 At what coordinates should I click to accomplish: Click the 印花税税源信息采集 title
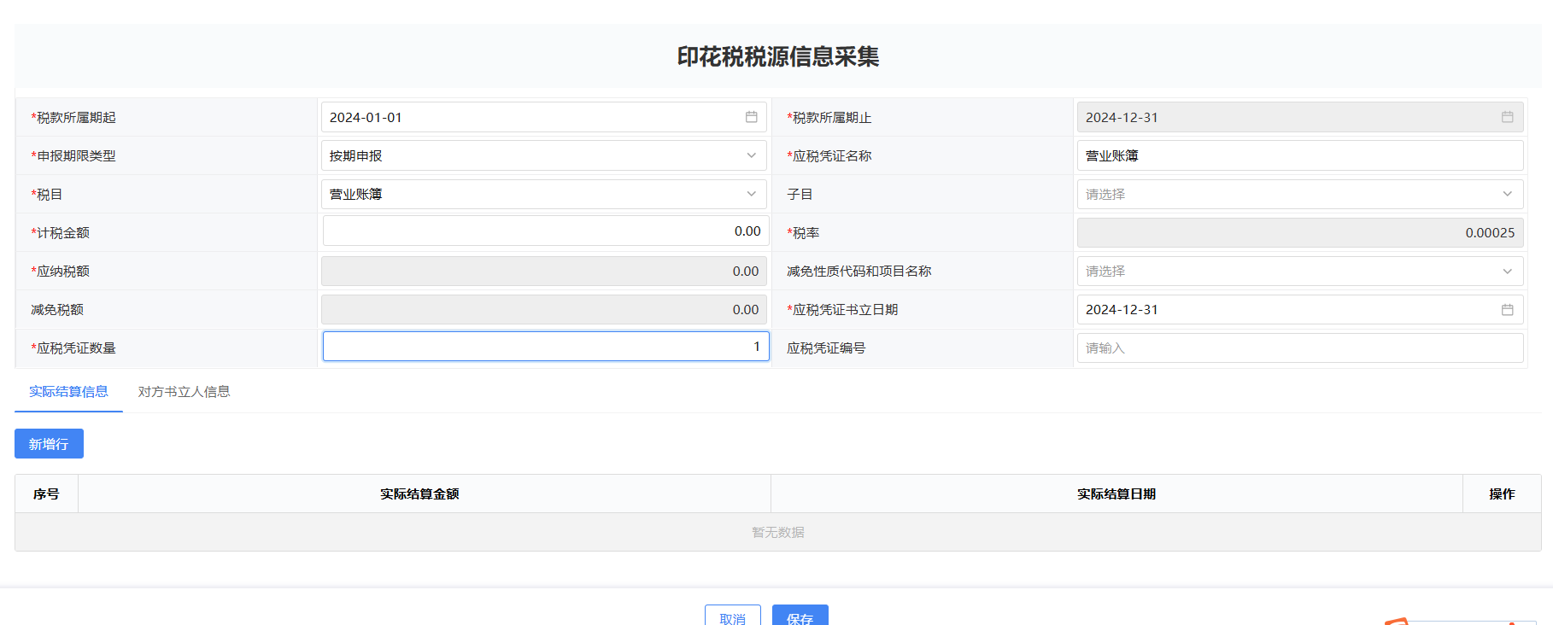[x=777, y=56]
